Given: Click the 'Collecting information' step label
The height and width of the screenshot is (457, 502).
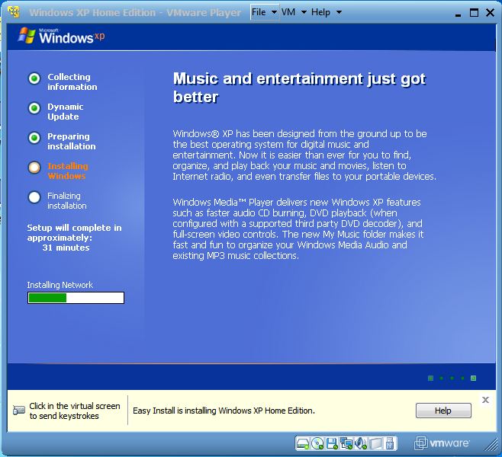Looking at the screenshot, I should pos(72,81).
